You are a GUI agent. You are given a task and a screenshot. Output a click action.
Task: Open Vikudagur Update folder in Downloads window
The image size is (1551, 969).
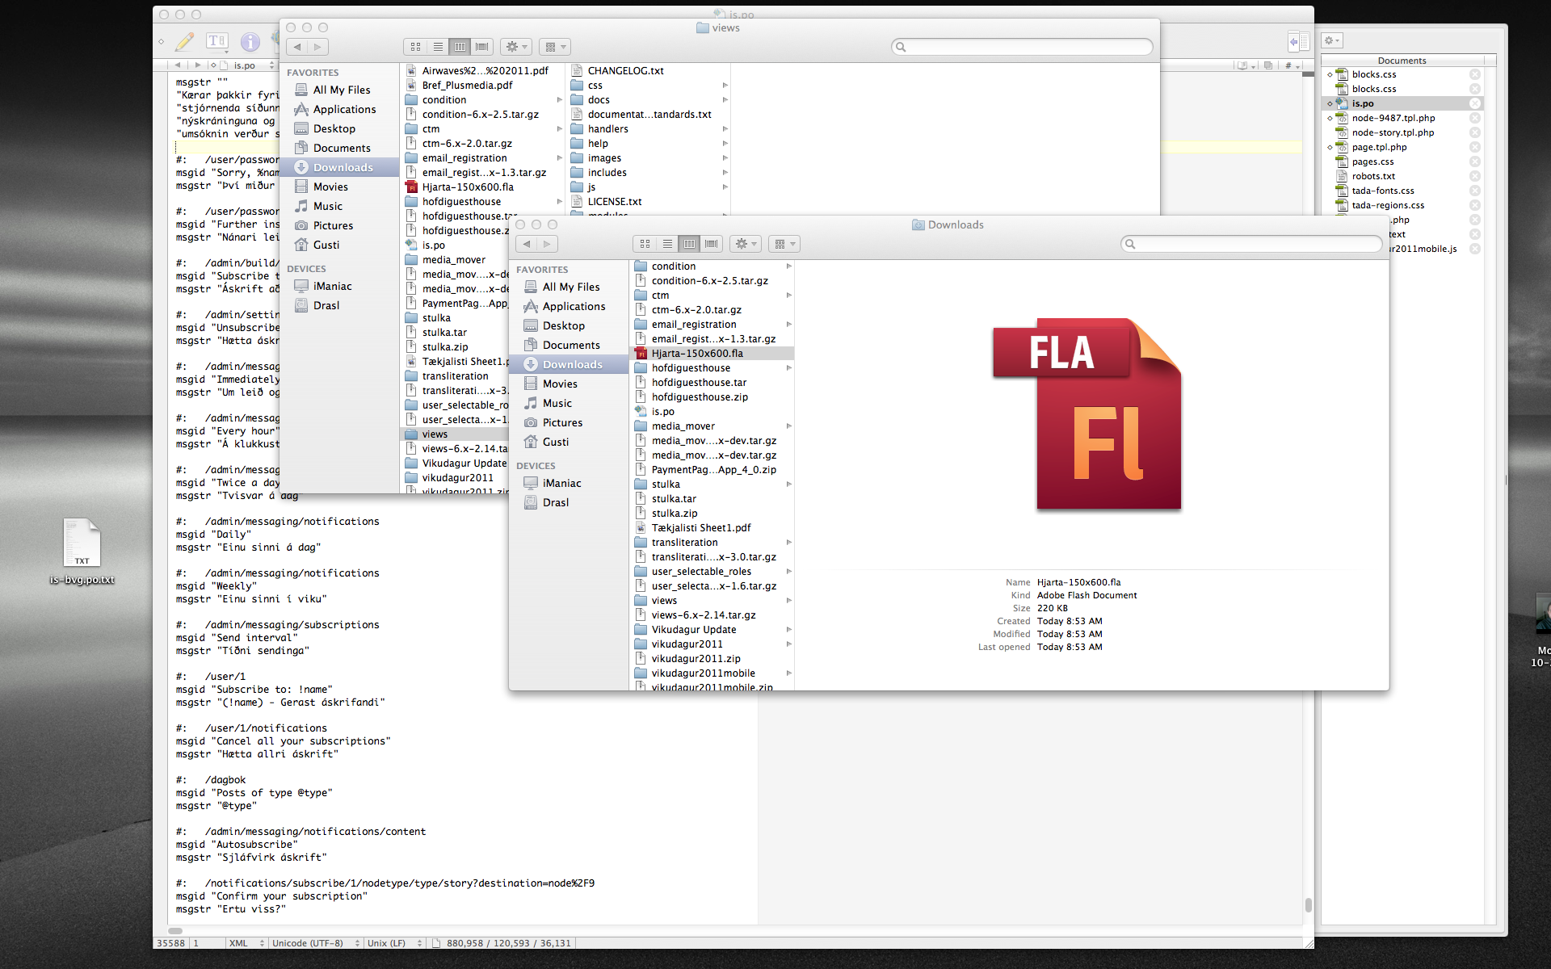(x=694, y=630)
